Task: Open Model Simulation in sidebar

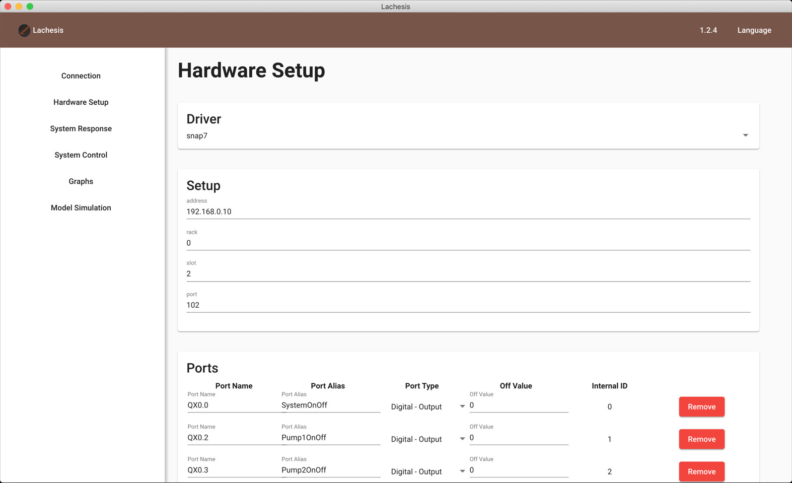Action: click(81, 208)
